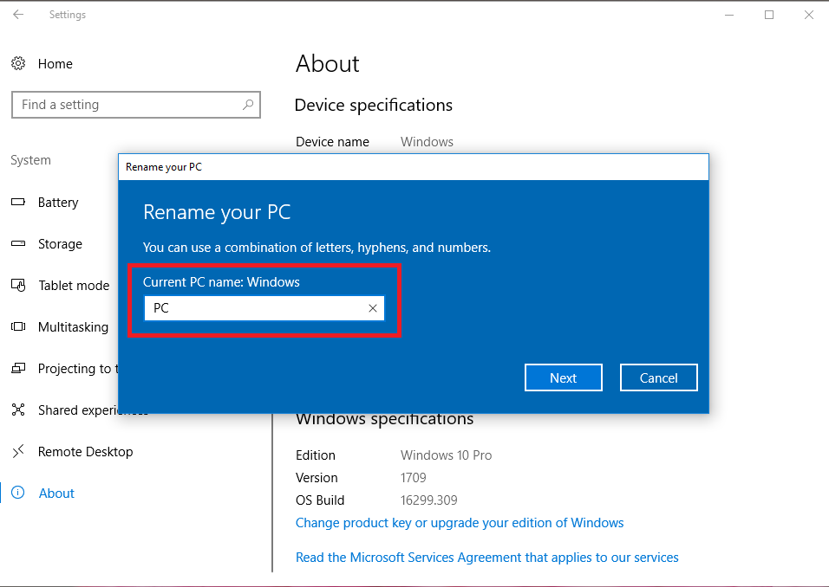Click the OS Build value 16299.309
Screen dimensions: 829x587
[x=428, y=500]
